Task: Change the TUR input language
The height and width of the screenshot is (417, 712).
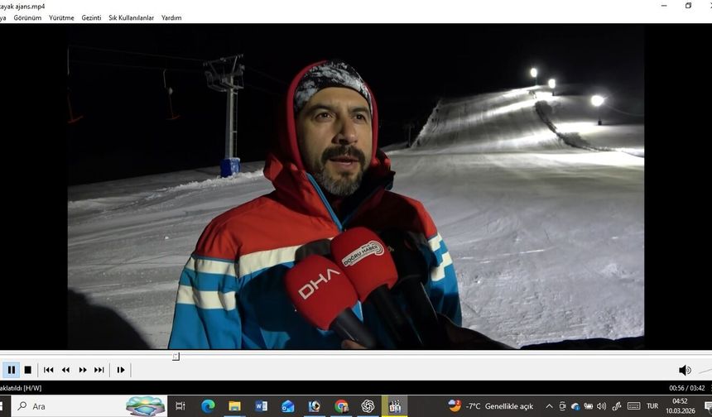Action: [x=652, y=406]
